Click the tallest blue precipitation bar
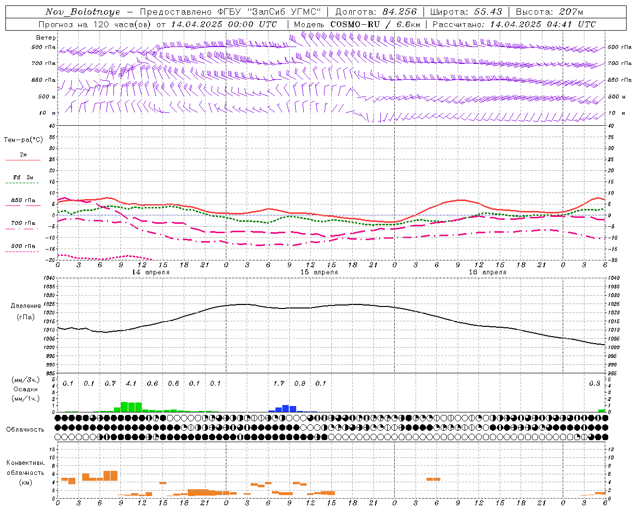The image size is (634, 507). pos(286,408)
